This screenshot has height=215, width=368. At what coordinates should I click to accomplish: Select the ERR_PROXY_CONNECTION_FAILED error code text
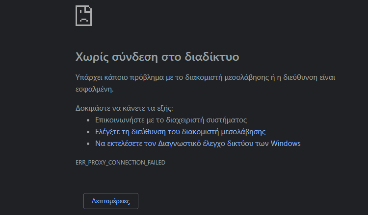coord(120,162)
